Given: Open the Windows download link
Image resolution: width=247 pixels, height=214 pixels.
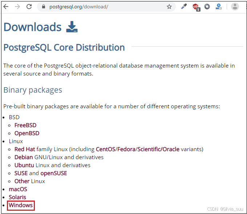Looking at the screenshot, I should coord(21,205).
